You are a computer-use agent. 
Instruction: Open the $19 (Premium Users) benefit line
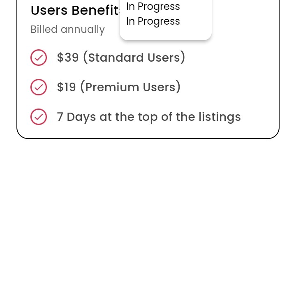(x=119, y=87)
